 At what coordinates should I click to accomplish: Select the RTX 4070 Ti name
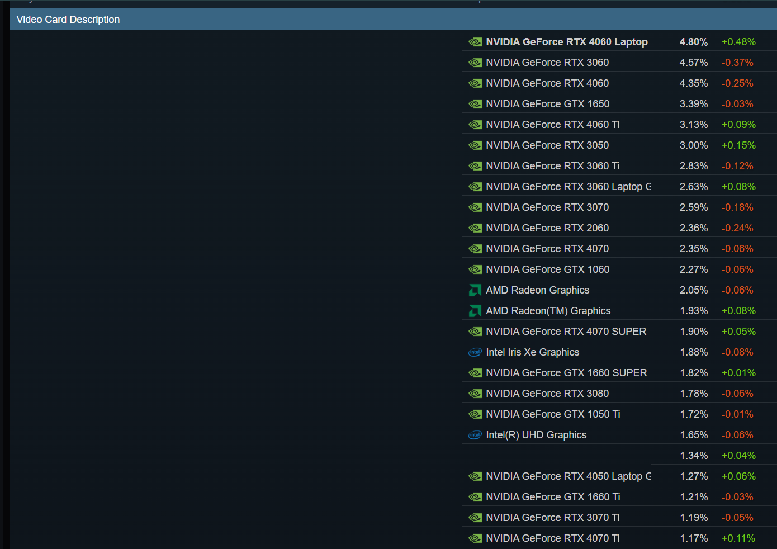pos(553,538)
